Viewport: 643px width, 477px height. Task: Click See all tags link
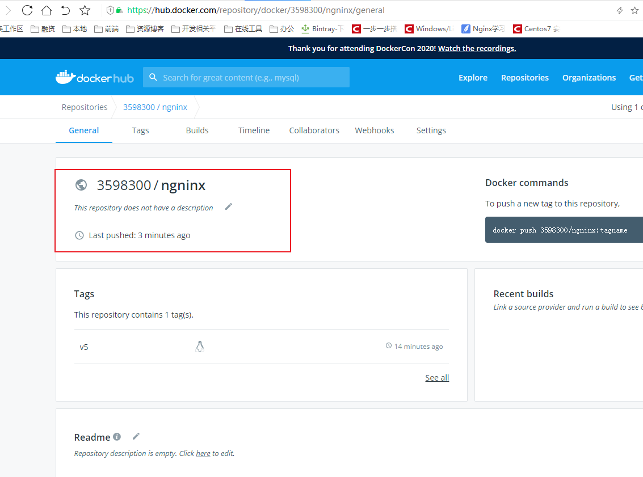point(437,377)
